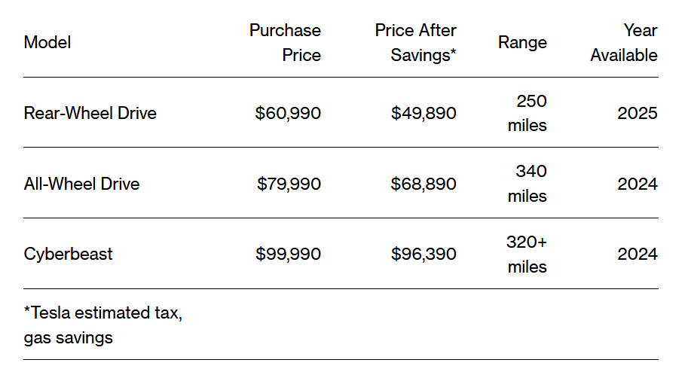Click the Range column header
This screenshot has width=685, height=375.
[522, 43]
